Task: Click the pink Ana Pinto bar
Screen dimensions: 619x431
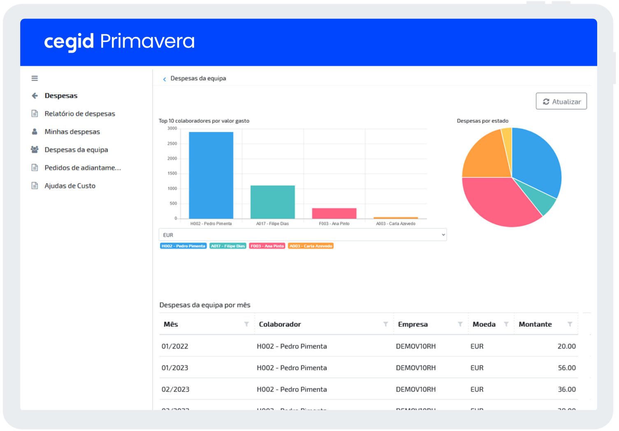Action: tap(334, 213)
